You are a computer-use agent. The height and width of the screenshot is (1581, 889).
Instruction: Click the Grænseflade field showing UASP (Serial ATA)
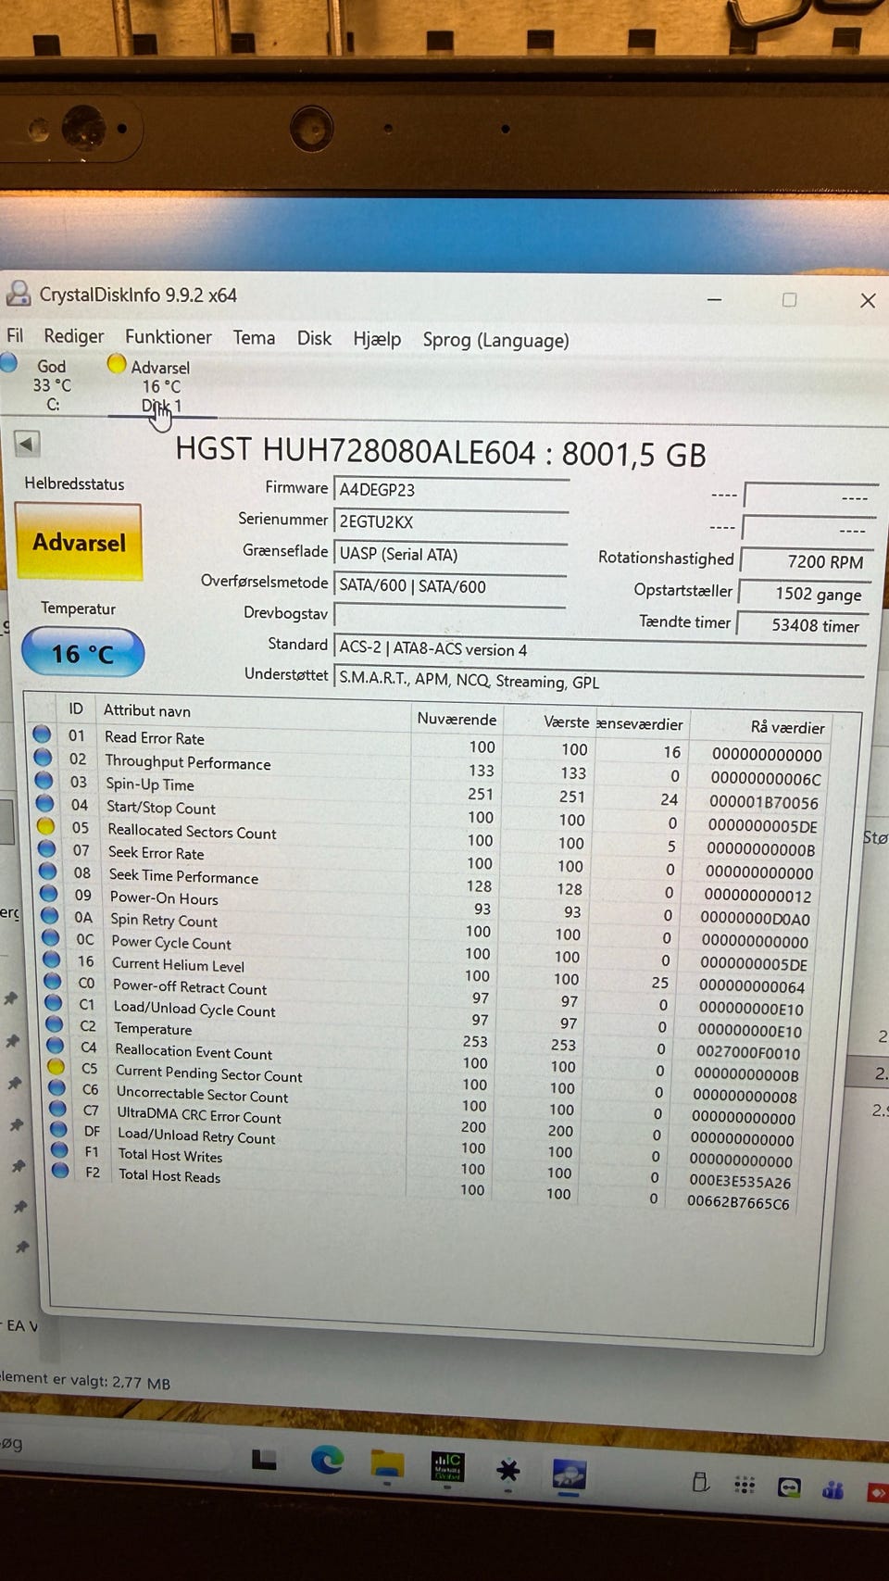450,555
